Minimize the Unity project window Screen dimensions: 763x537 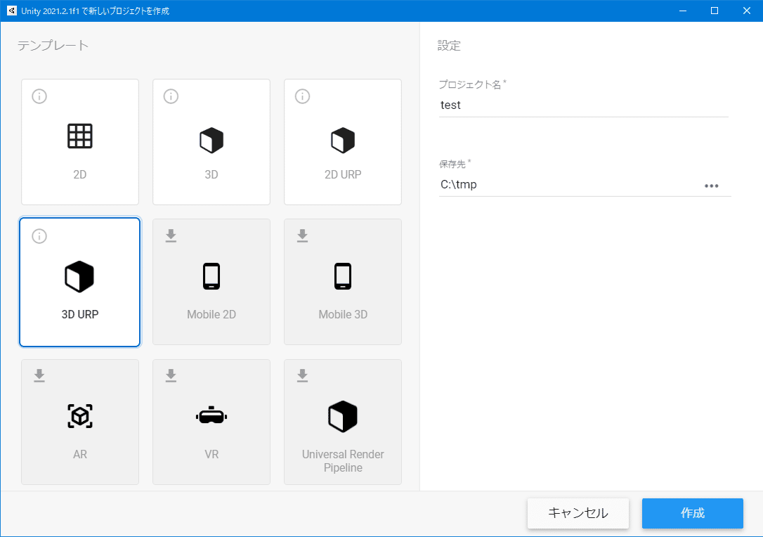pos(683,11)
